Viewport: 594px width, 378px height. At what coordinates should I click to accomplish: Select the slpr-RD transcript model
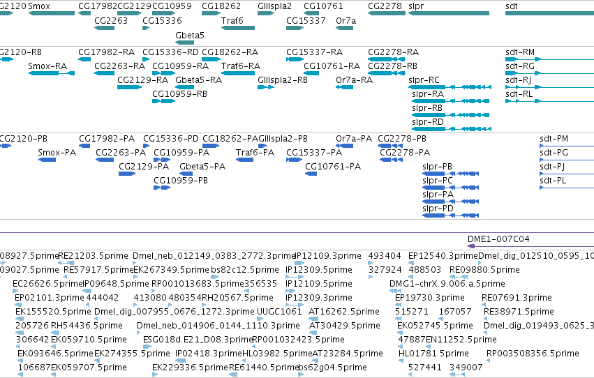[452, 130]
